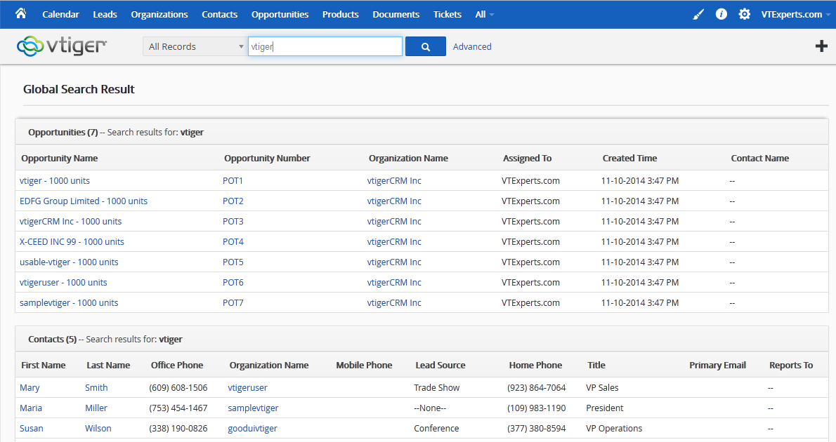Open contact last name Smith
This screenshot has width=836, height=442.
click(96, 388)
